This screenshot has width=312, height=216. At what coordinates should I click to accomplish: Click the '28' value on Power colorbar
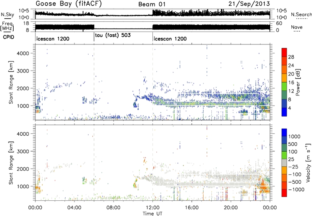click(291, 57)
